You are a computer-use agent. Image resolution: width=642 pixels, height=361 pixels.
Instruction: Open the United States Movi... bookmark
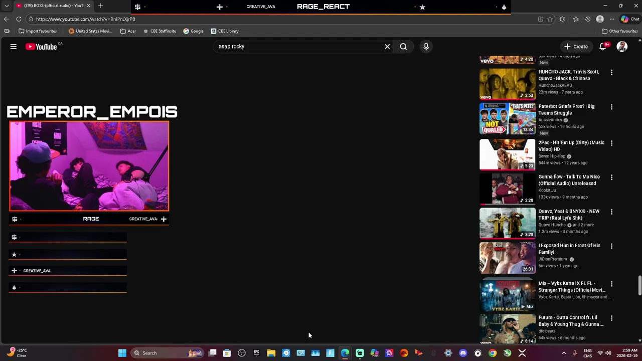click(x=90, y=31)
